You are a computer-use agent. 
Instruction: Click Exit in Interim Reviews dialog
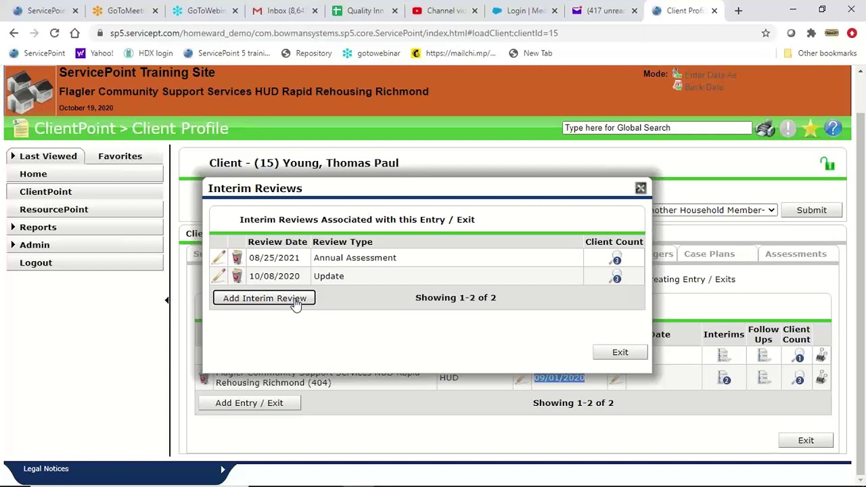[620, 352]
